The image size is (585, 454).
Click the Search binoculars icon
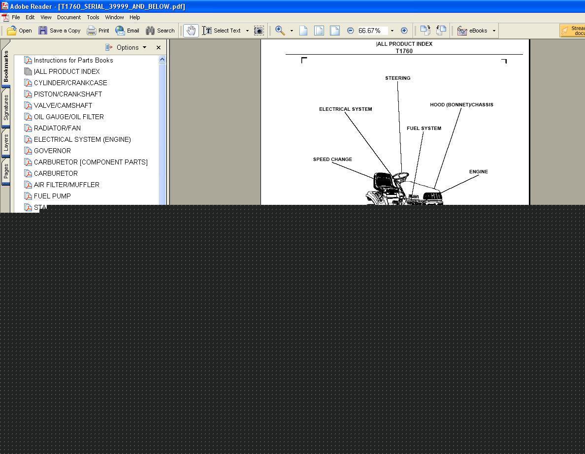(x=150, y=31)
